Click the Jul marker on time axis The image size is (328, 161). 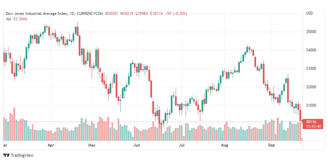click(182, 145)
